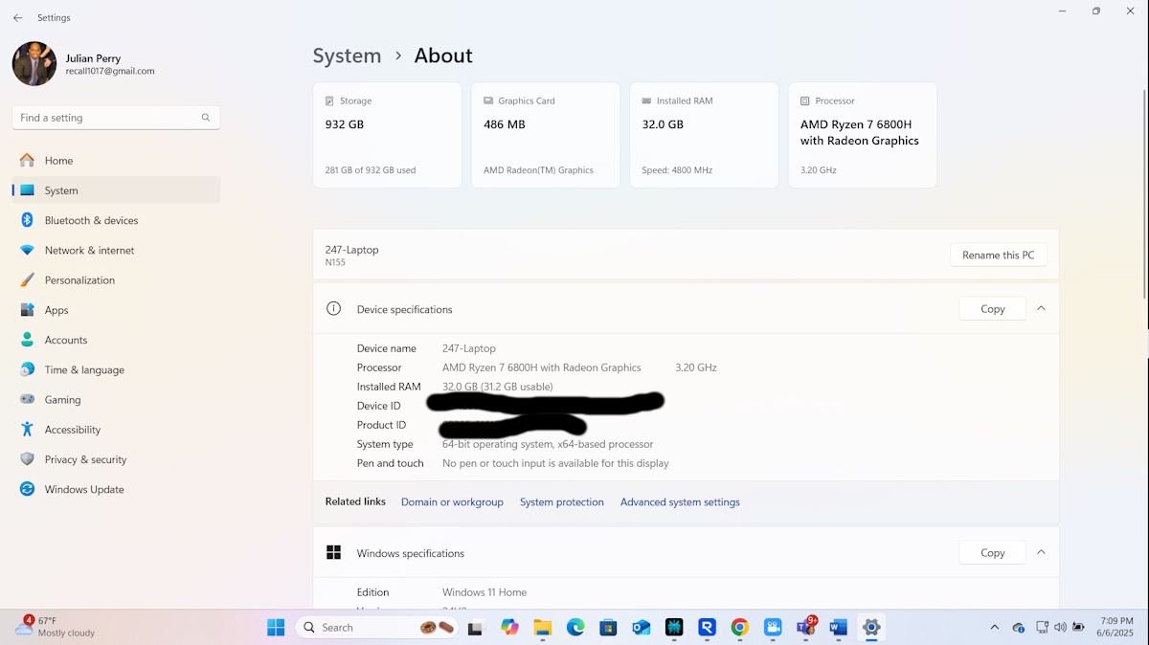
Task: Click System in the breadcrumb
Action: click(347, 56)
